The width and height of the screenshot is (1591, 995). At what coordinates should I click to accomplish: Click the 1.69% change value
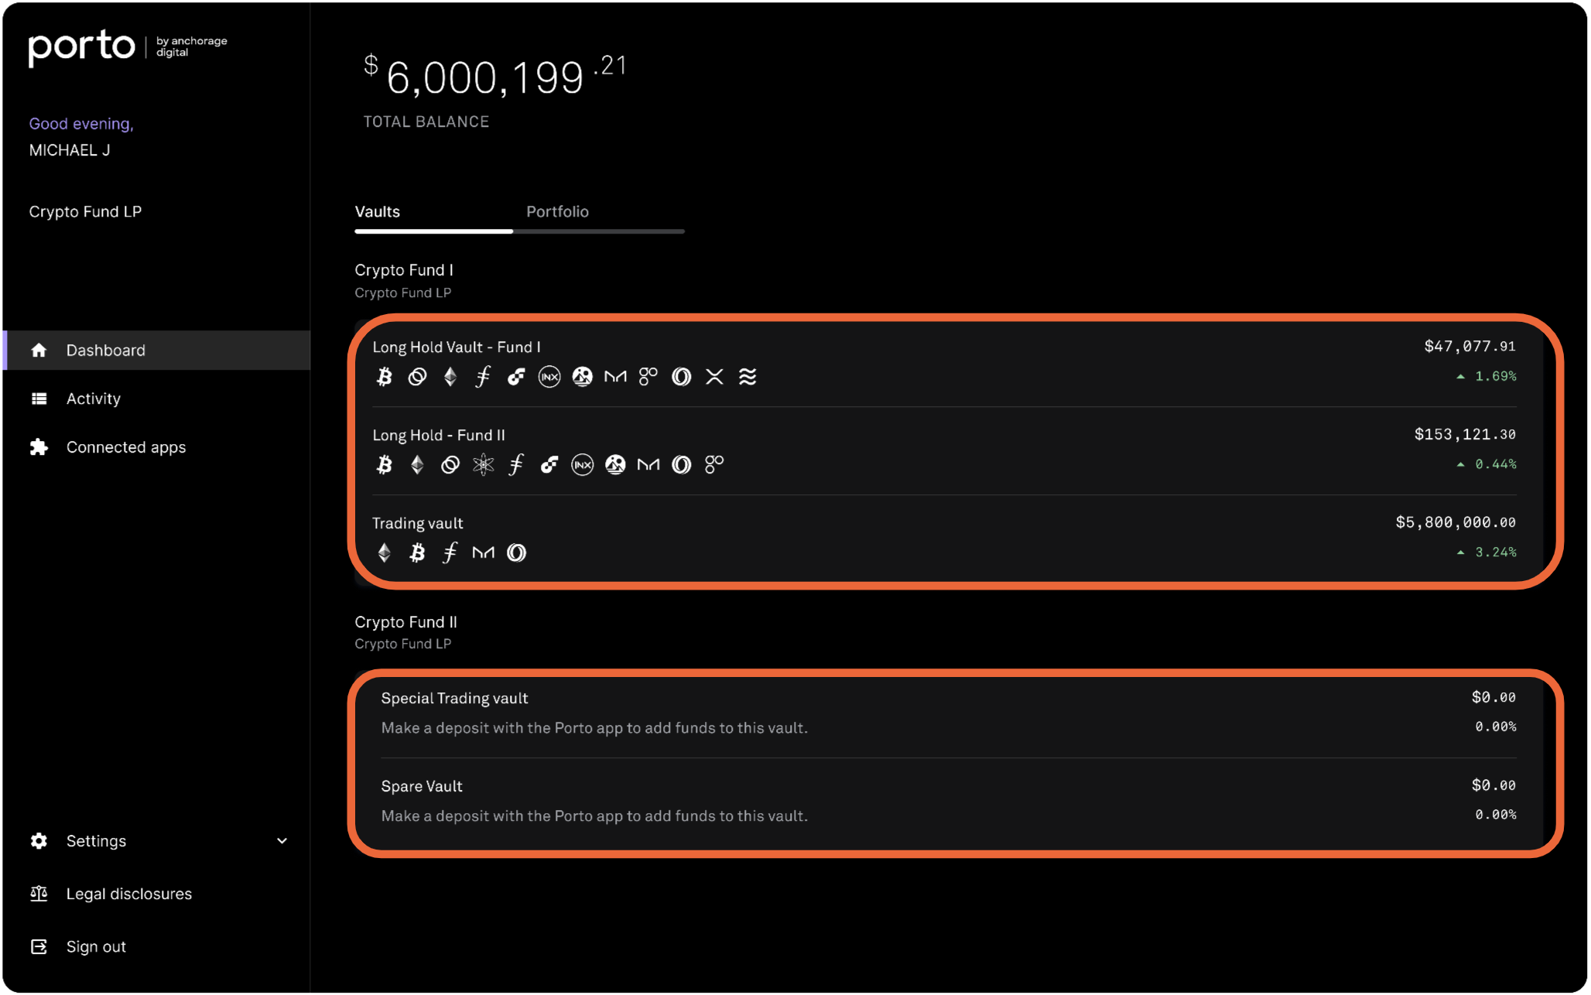click(x=1496, y=377)
